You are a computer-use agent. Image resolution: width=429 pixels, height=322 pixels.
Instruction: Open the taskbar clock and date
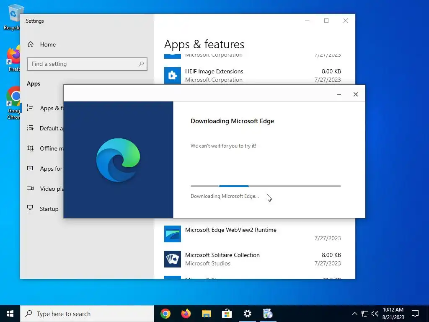tap(393, 314)
